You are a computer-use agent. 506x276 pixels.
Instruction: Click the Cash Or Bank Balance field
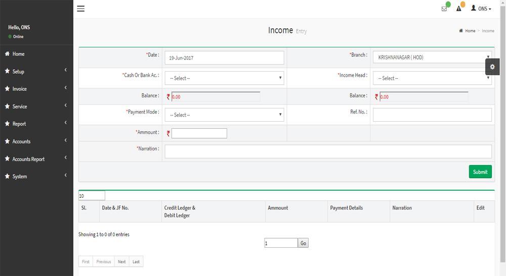[x=216, y=96]
